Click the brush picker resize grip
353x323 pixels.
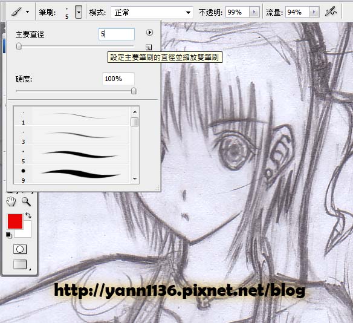(x=157, y=188)
